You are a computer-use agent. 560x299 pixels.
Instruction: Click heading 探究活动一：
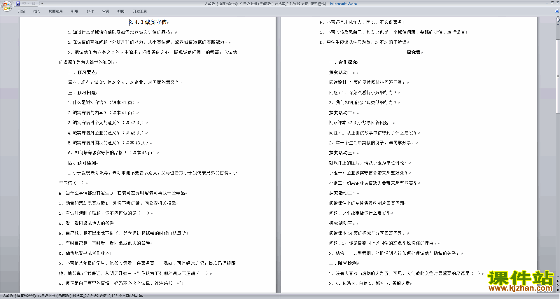tap(342, 72)
